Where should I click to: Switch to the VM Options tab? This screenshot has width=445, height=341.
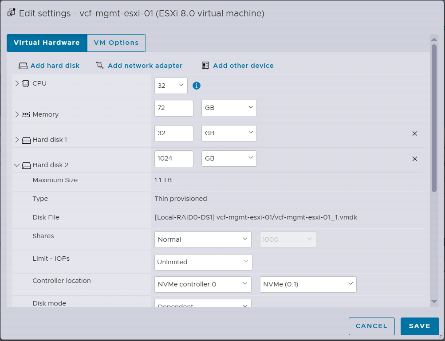point(116,43)
